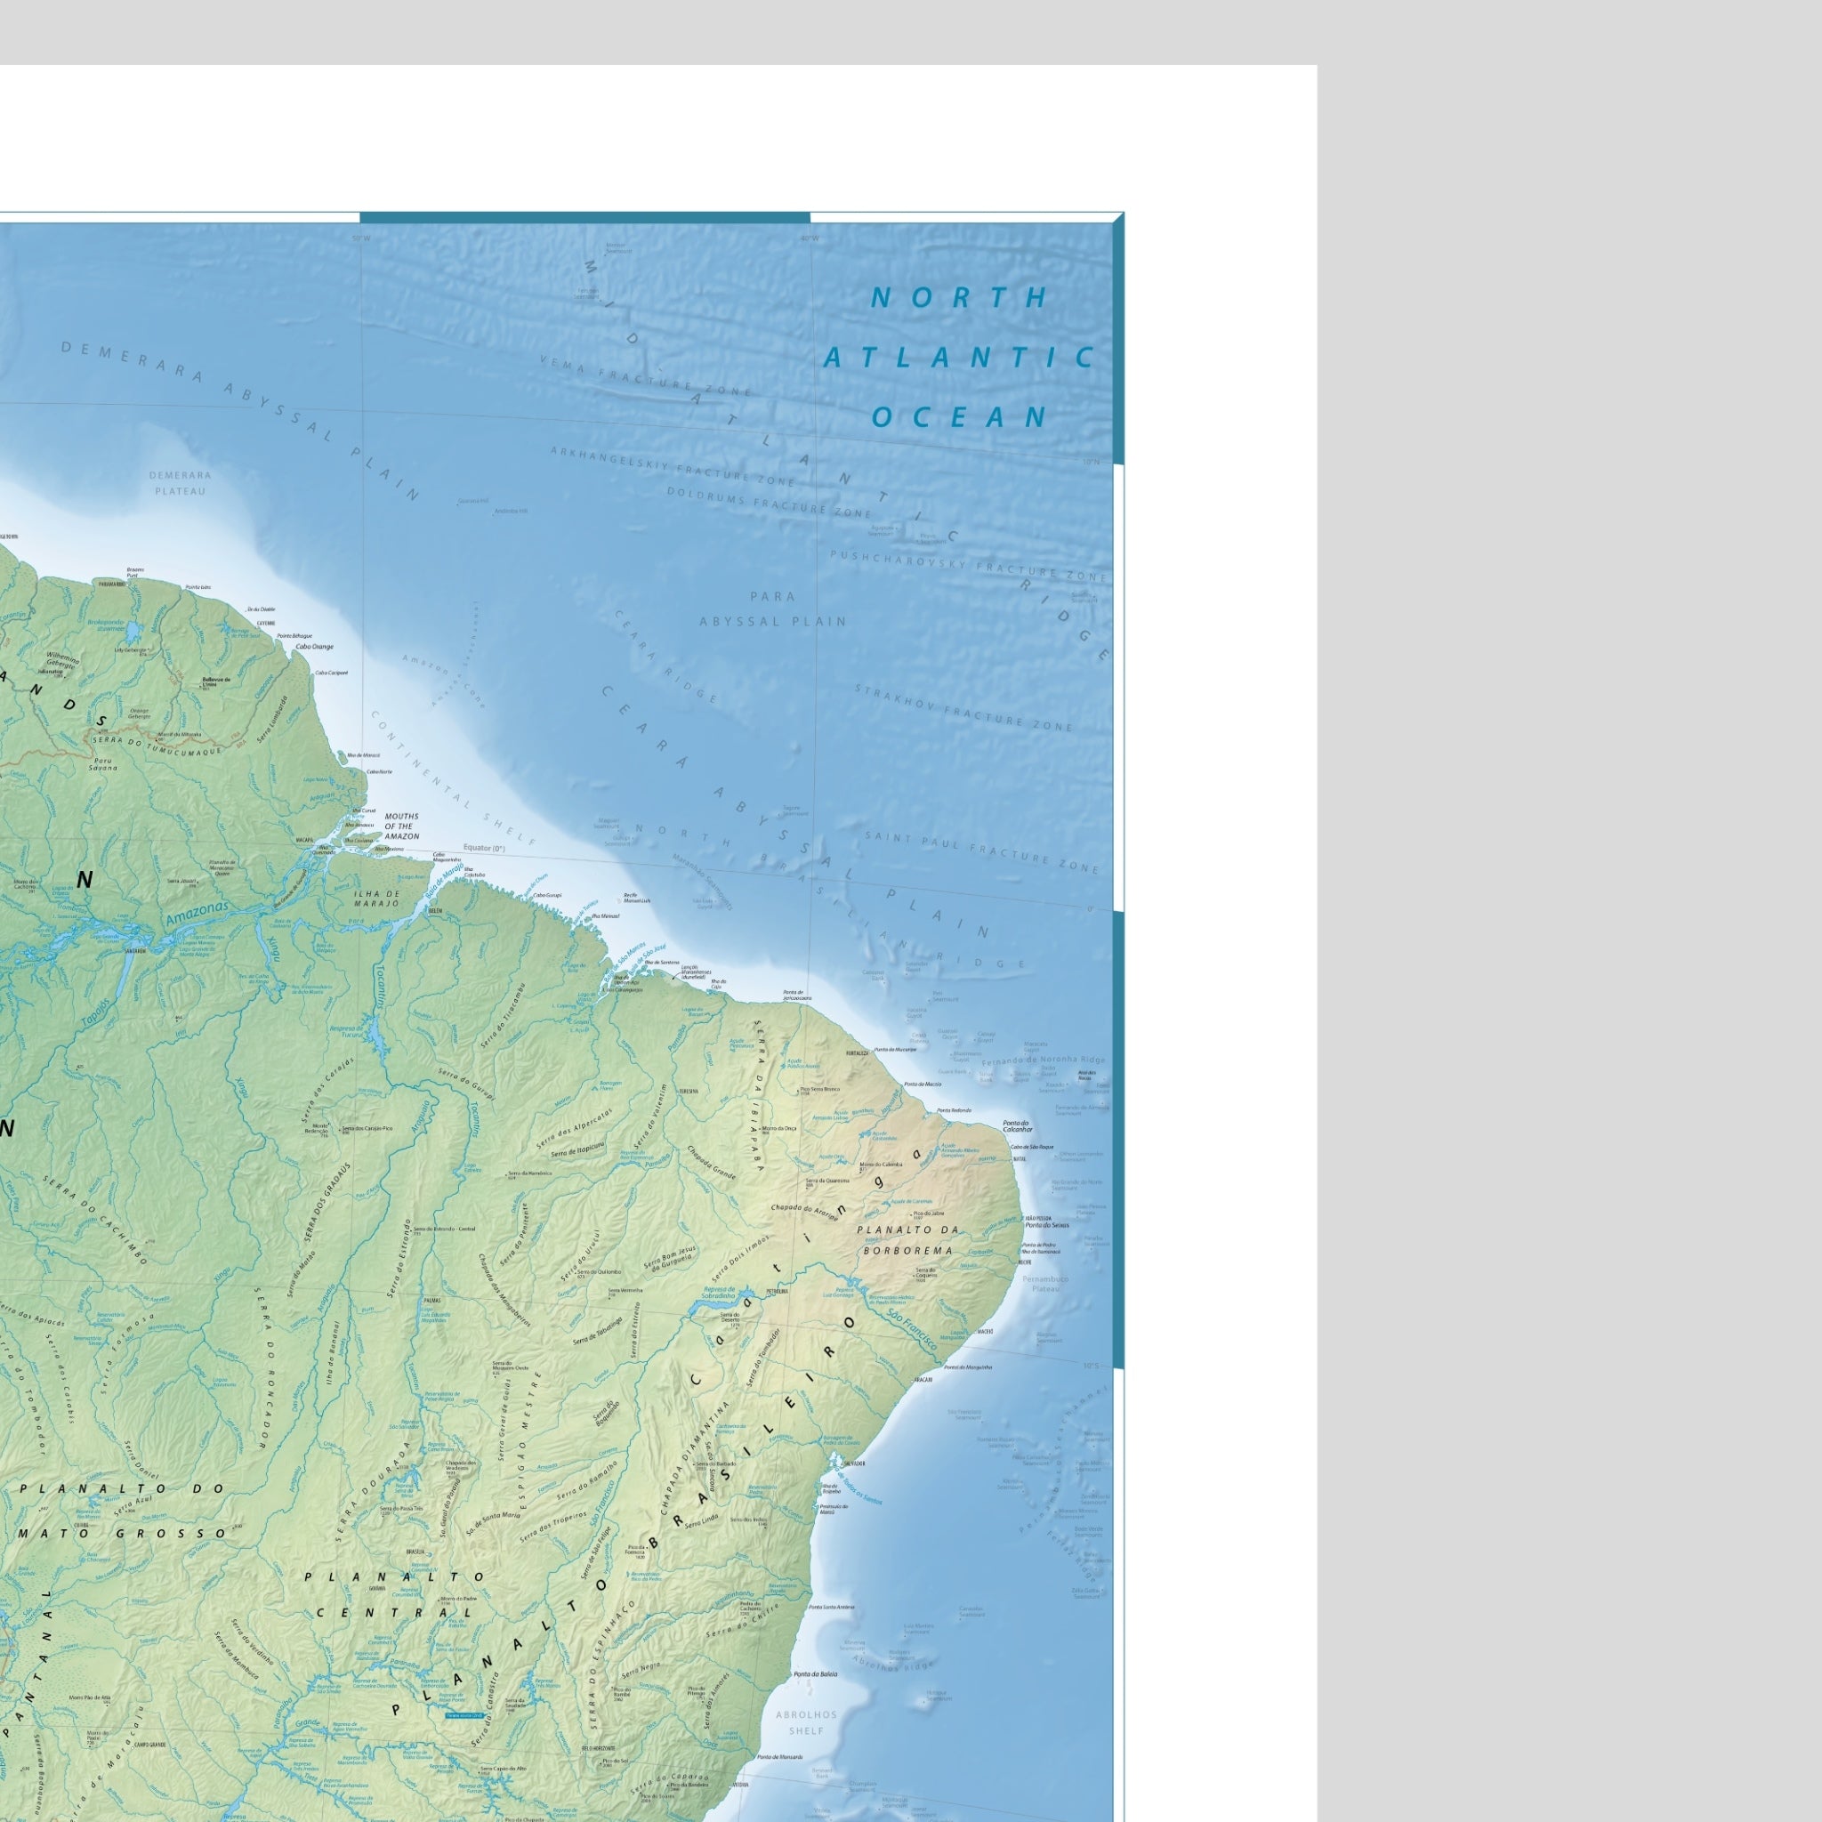Select the Ponta da Baleia label
The width and height of the screenshot is (1822, 1822).
click(816, 1674)
